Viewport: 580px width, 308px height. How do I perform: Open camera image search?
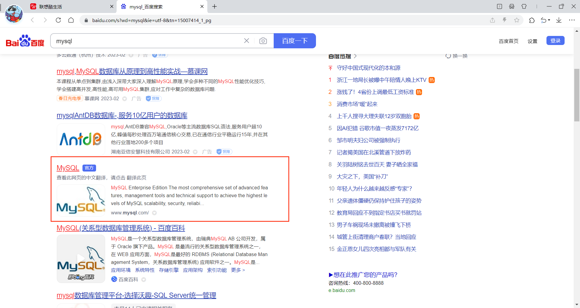click(x=263, y=41)
